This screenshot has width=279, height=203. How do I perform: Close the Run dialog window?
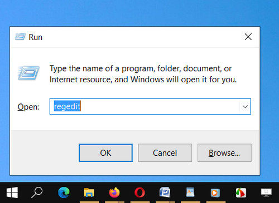[248, 37]
